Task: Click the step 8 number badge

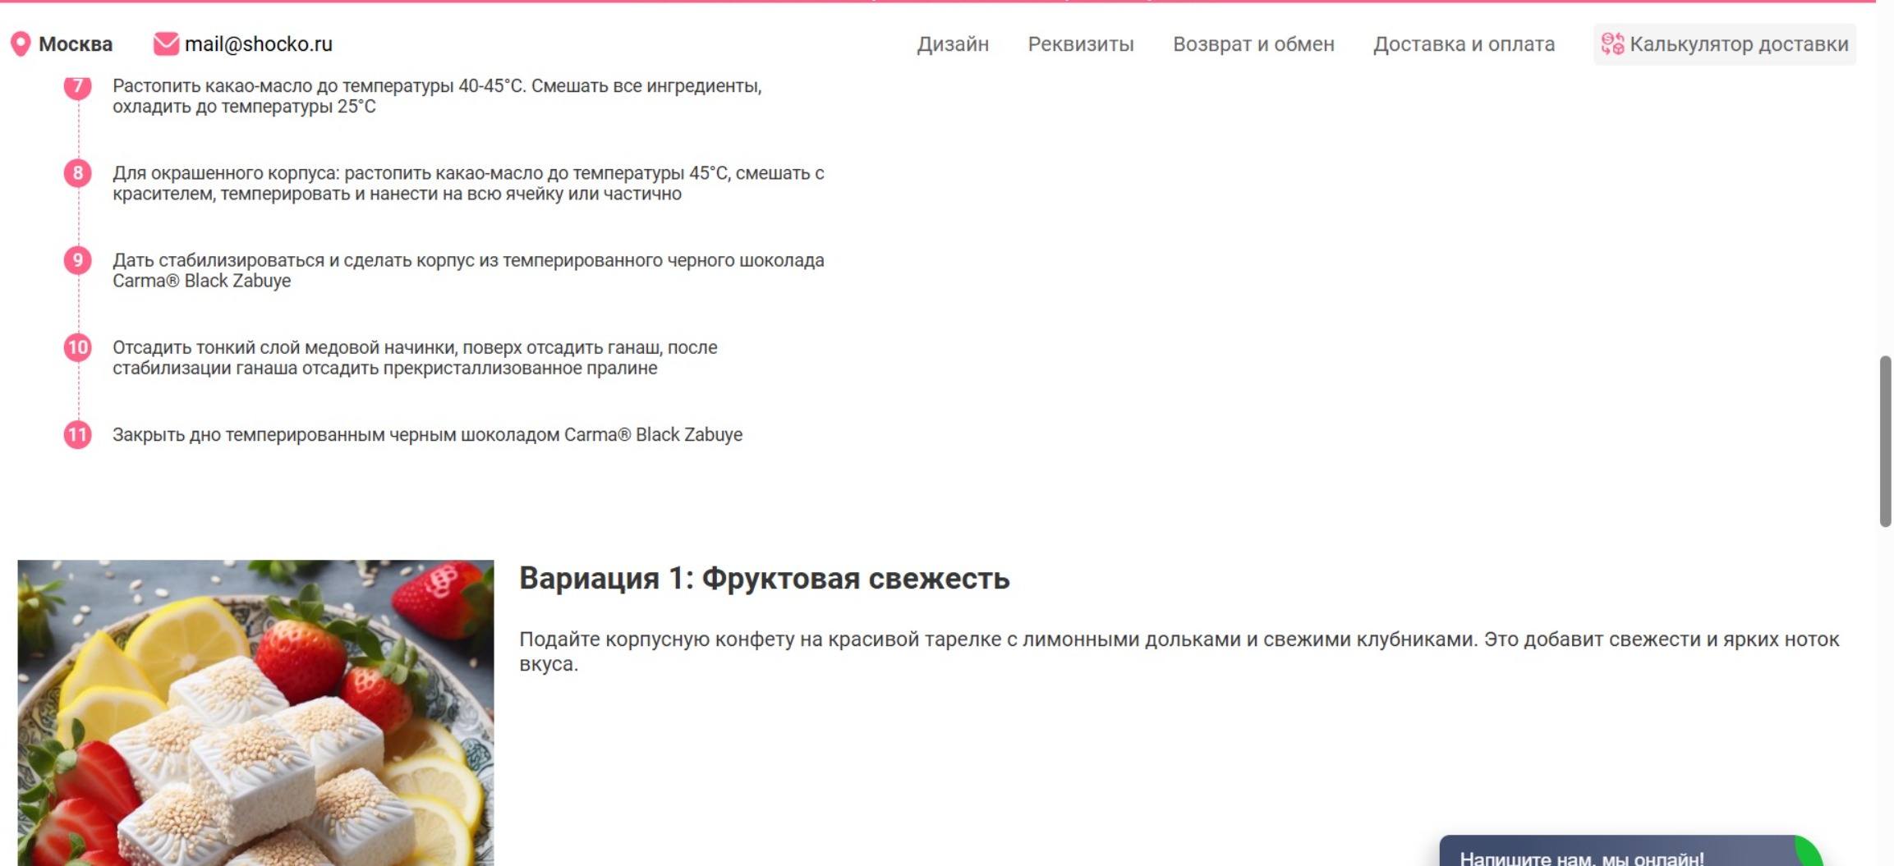Action: (78, 173)
